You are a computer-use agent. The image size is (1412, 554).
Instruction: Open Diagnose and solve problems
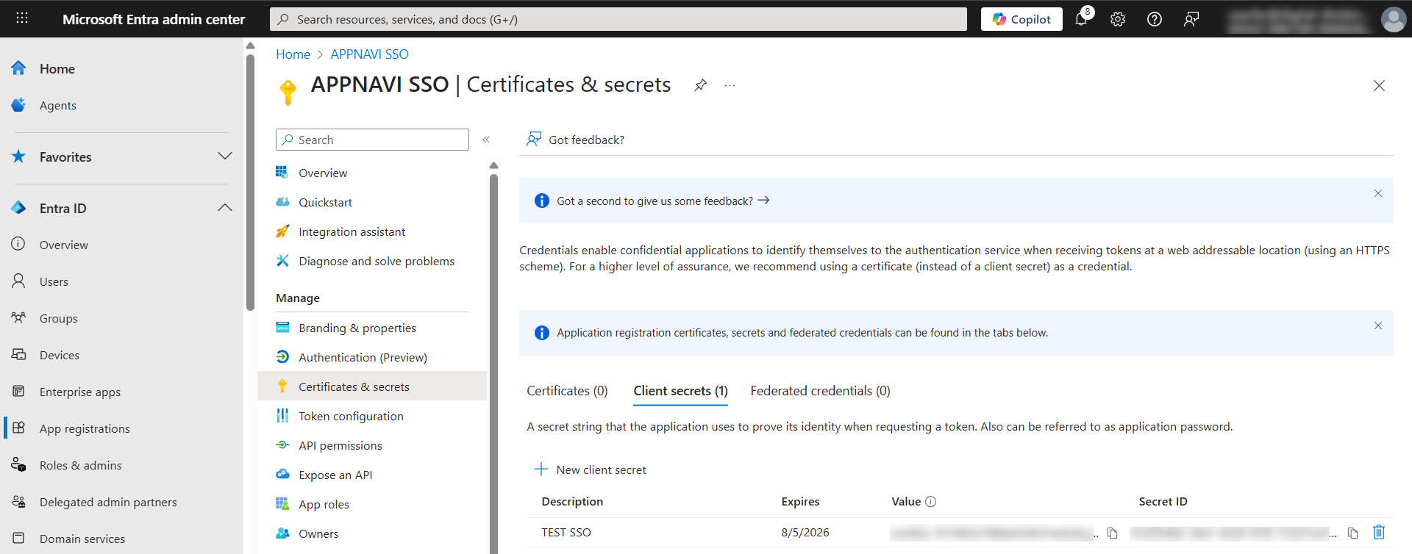tap(377, 261)
